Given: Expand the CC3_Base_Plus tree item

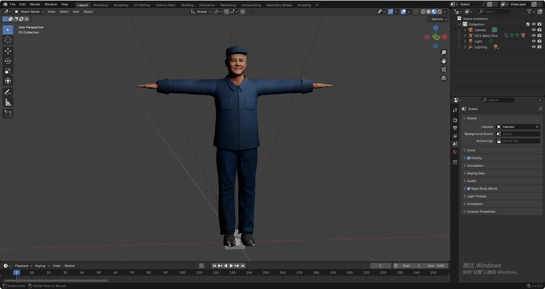Looking at the screenshot, I should pos(465,36).
